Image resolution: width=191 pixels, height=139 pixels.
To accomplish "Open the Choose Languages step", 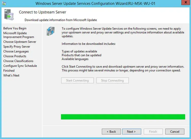I will 16,51.
